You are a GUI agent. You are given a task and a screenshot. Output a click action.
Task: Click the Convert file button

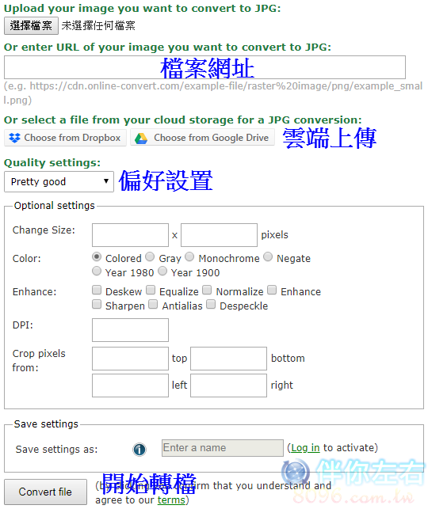click(45, 492)
